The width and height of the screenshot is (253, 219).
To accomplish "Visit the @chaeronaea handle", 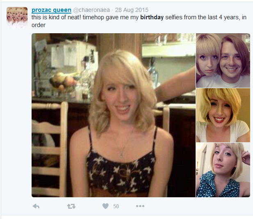I will 91,10.
